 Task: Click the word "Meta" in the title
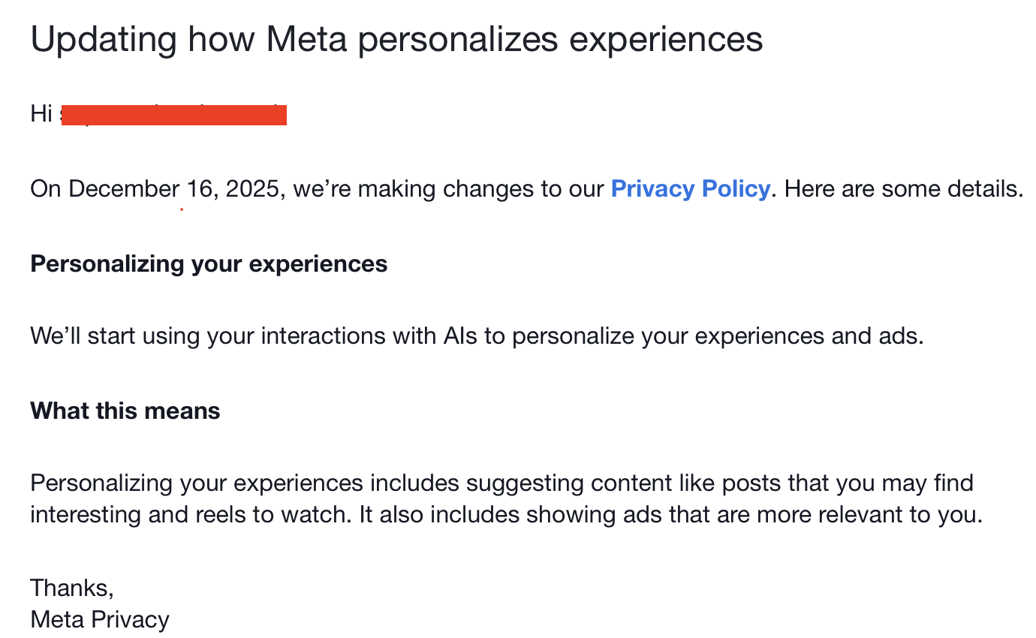point(307,39)
